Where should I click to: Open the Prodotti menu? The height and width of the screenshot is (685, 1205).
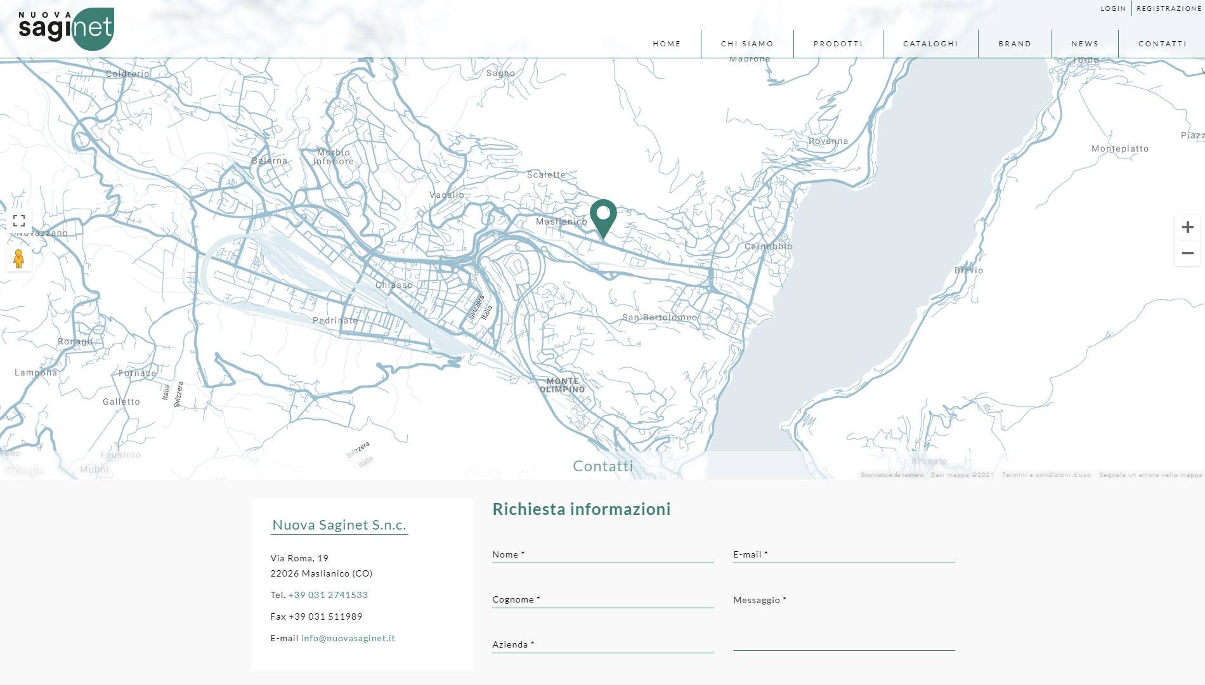click(x=838, y=44)
